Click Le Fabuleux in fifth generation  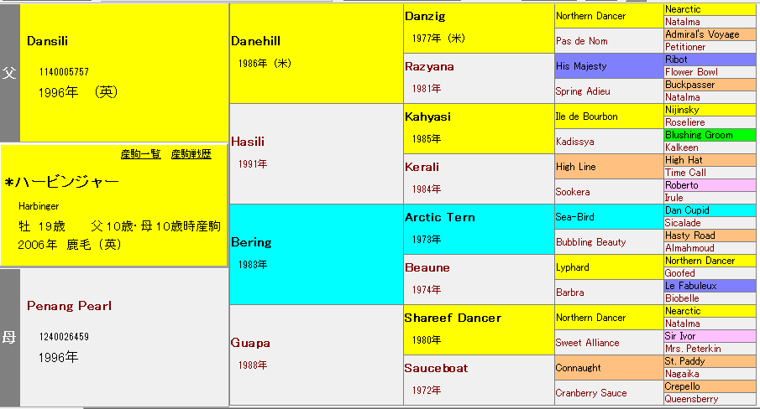click(x=692, y=286)
